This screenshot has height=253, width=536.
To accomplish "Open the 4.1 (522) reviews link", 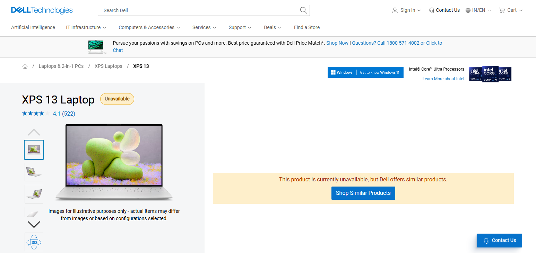I will [x=64, y=114].
